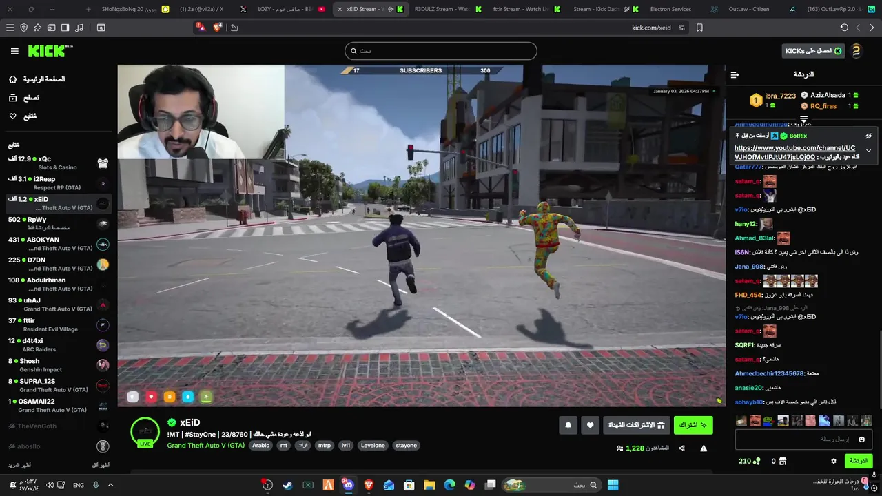The height and width of the screenshot is (496, 882).
Task: Click the share icon near viewer count
Action: (681, 448)
